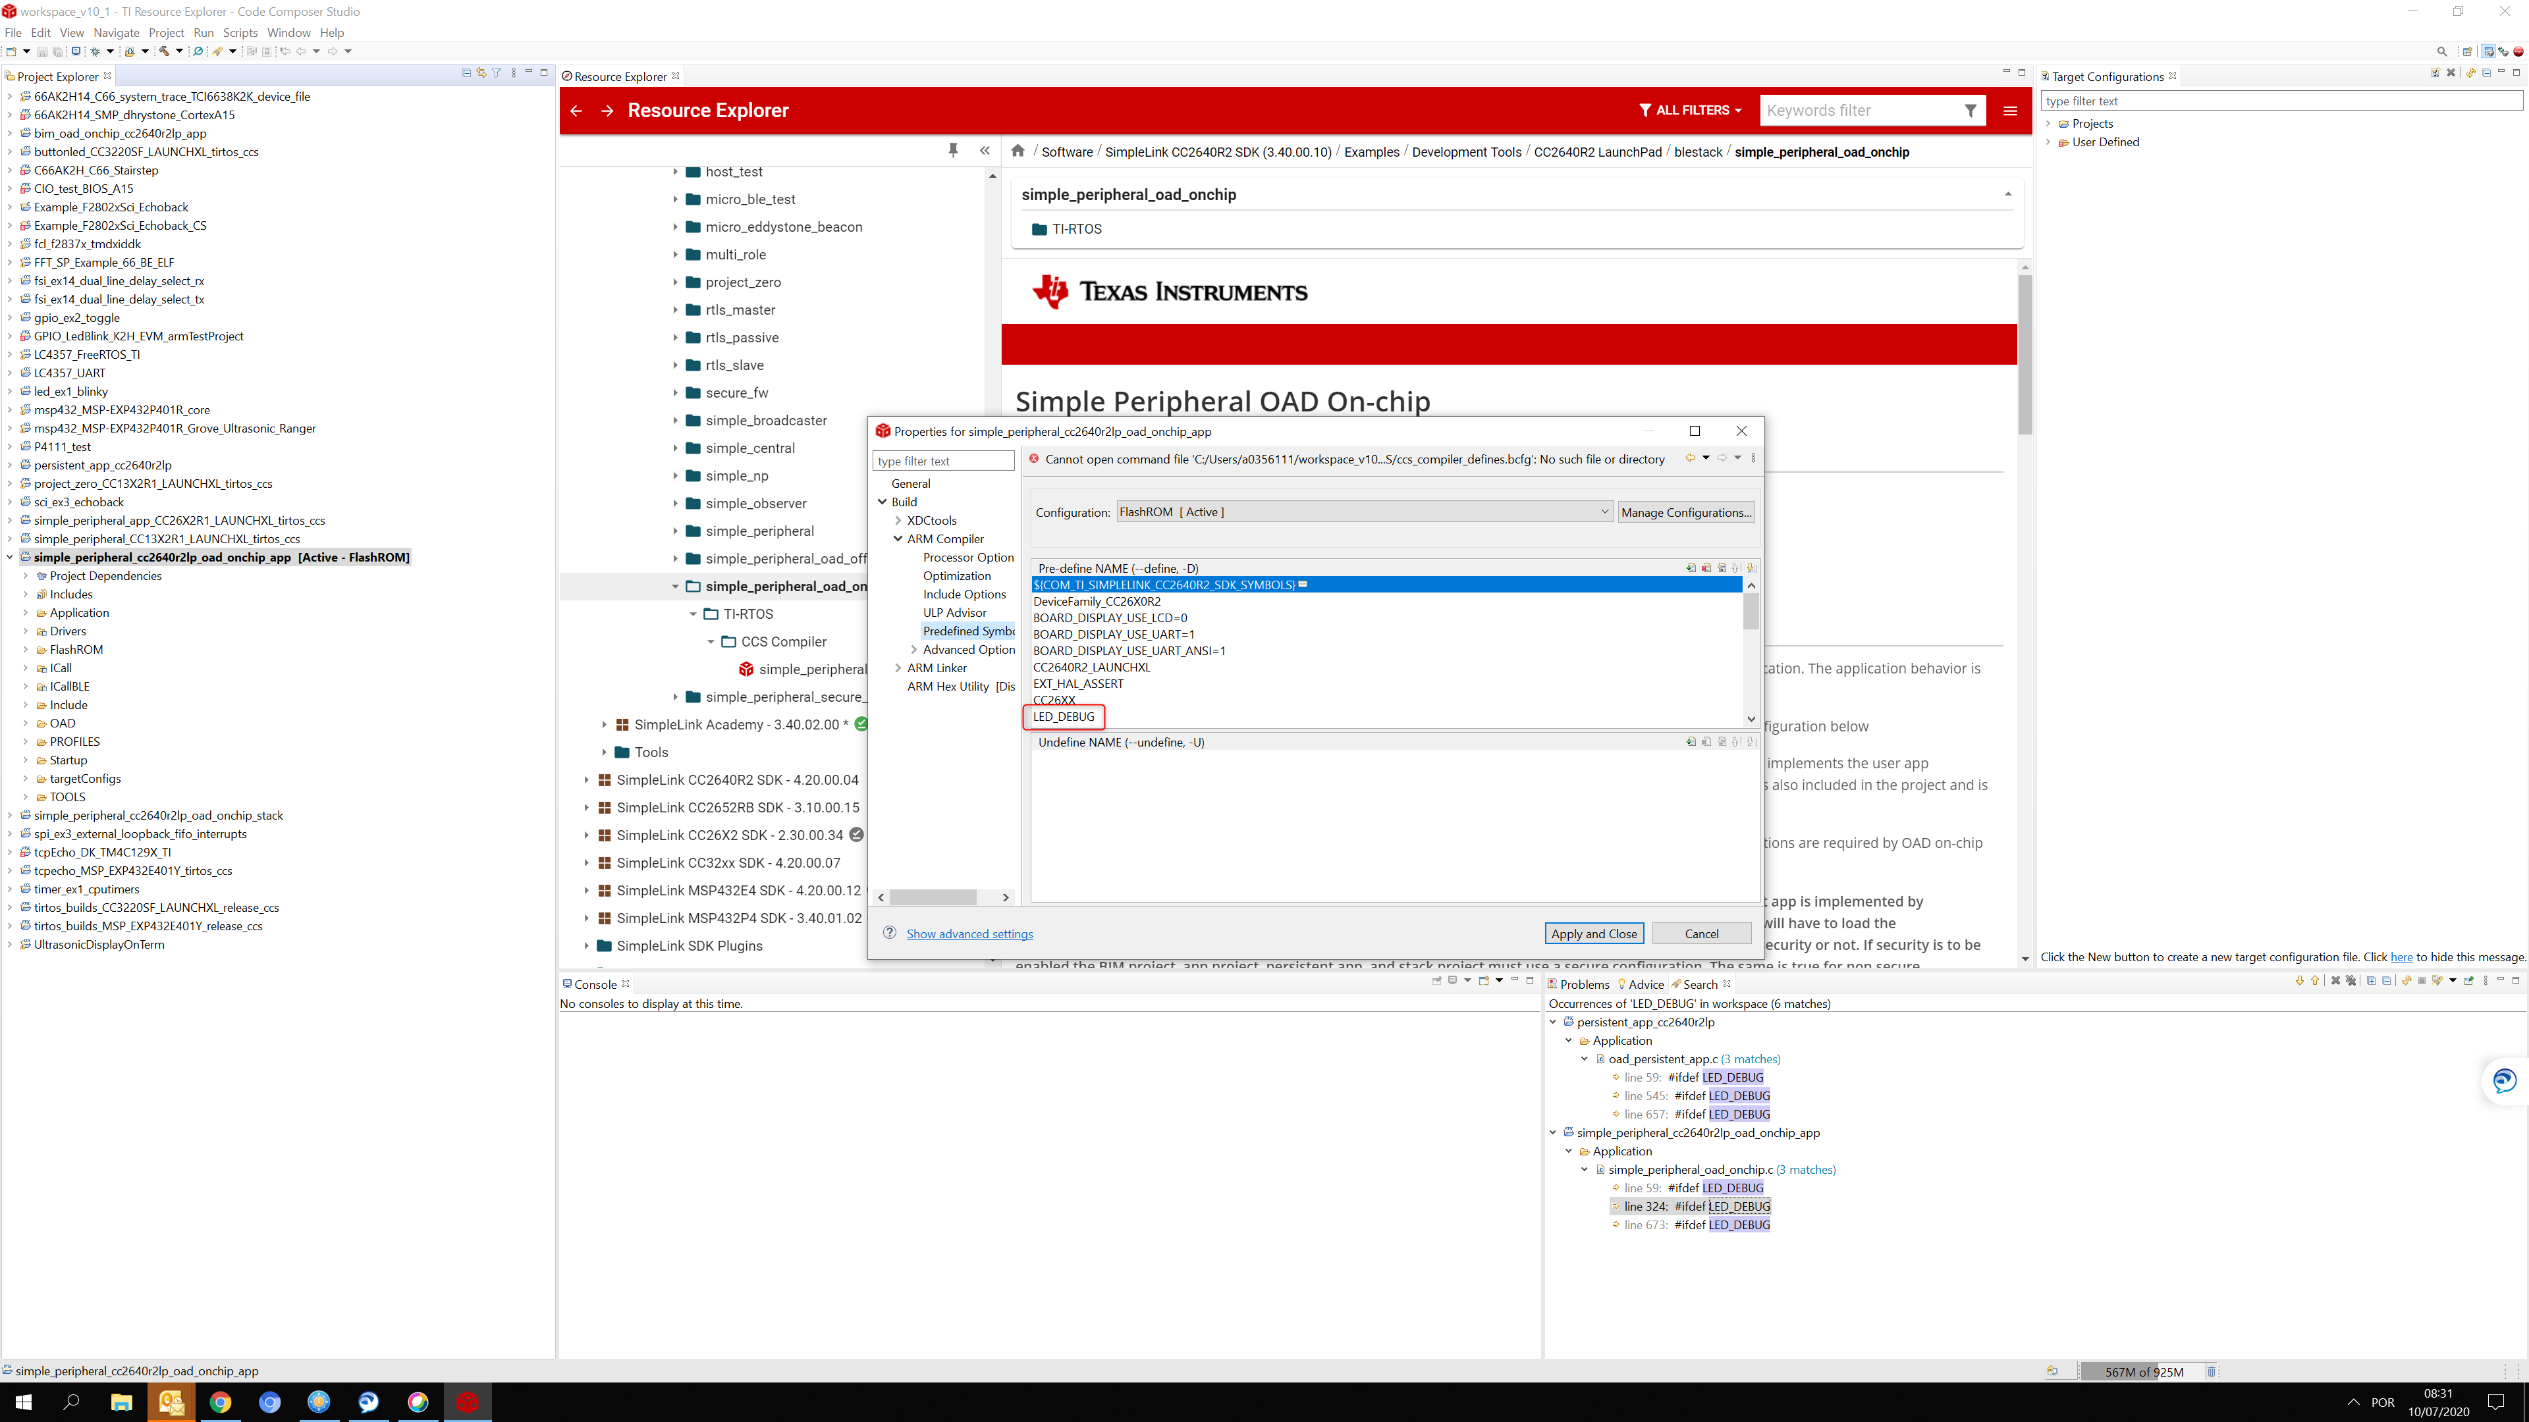Expand the XDCtools node
Image resolution: width=2529 pixels, height=1422 pixels.
(x=898, y=521)
